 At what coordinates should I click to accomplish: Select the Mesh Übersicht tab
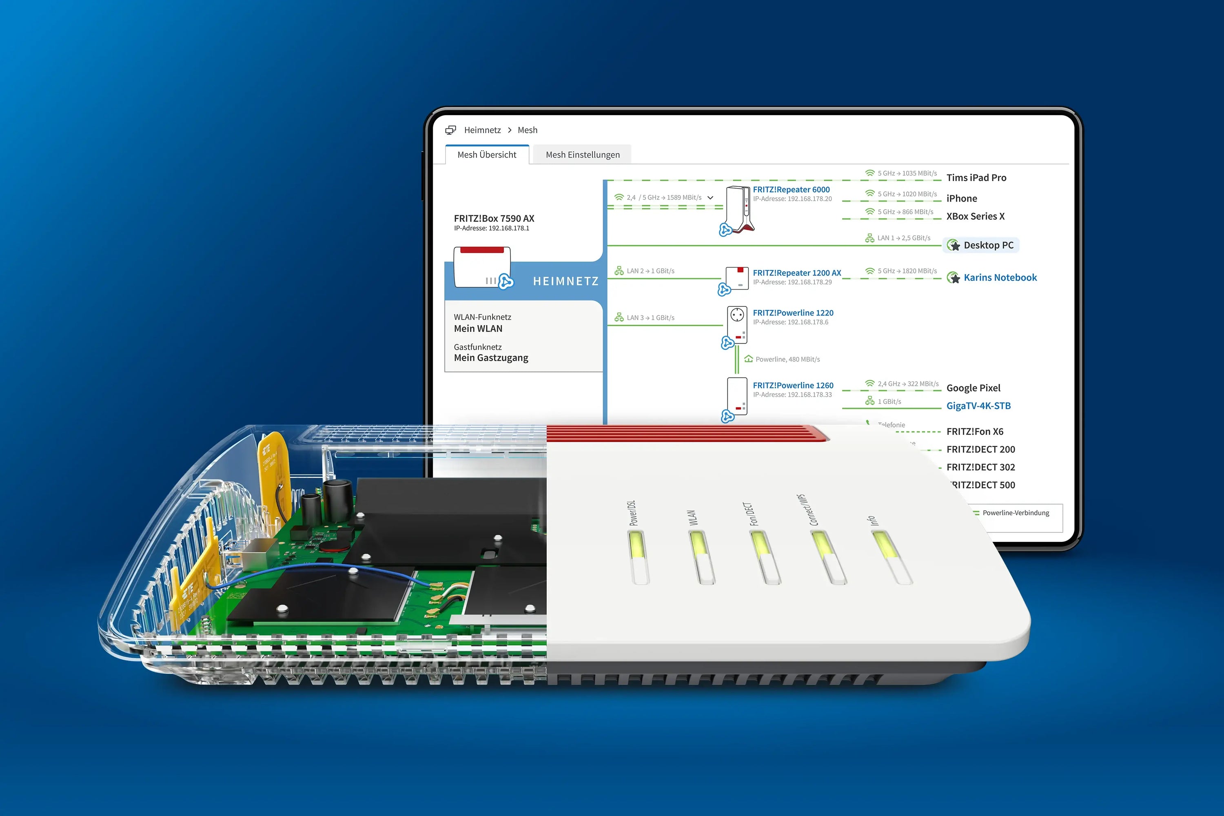click(487, 155)
